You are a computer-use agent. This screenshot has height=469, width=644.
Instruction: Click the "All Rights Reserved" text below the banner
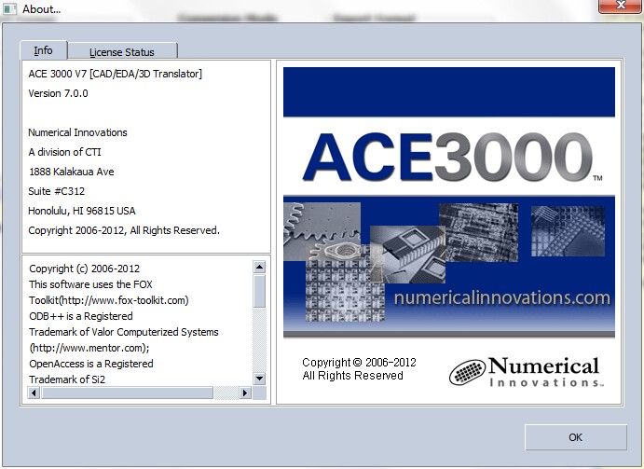point(352,375)
